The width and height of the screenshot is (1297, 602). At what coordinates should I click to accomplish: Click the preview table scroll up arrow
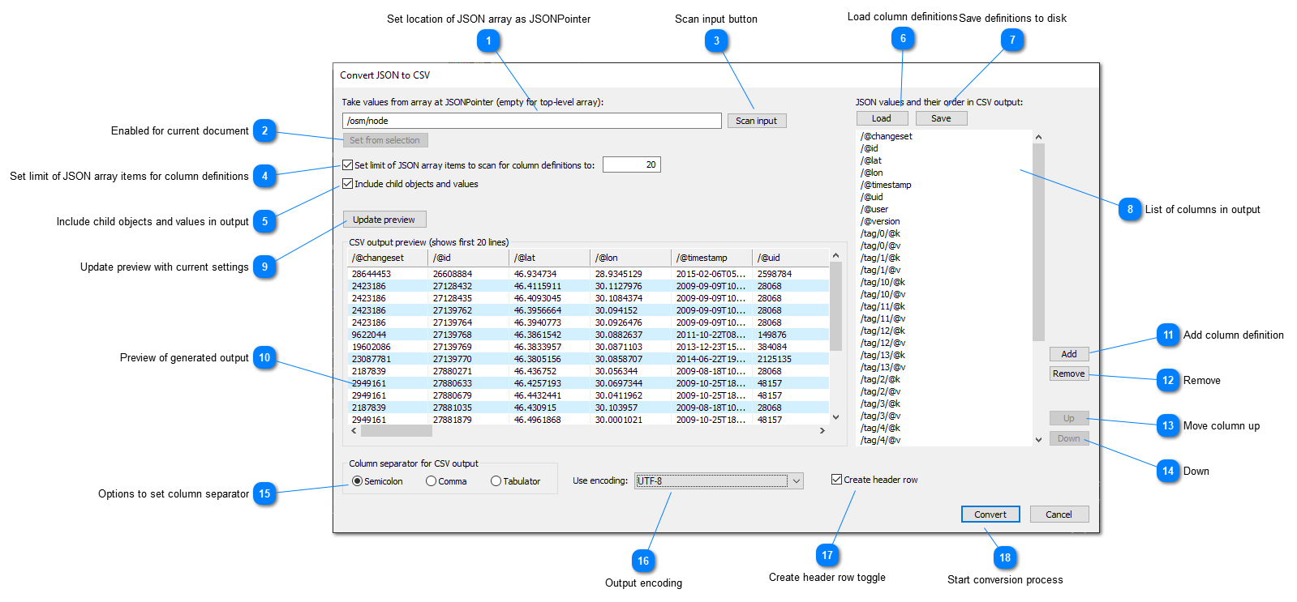(x=835, y=256)
